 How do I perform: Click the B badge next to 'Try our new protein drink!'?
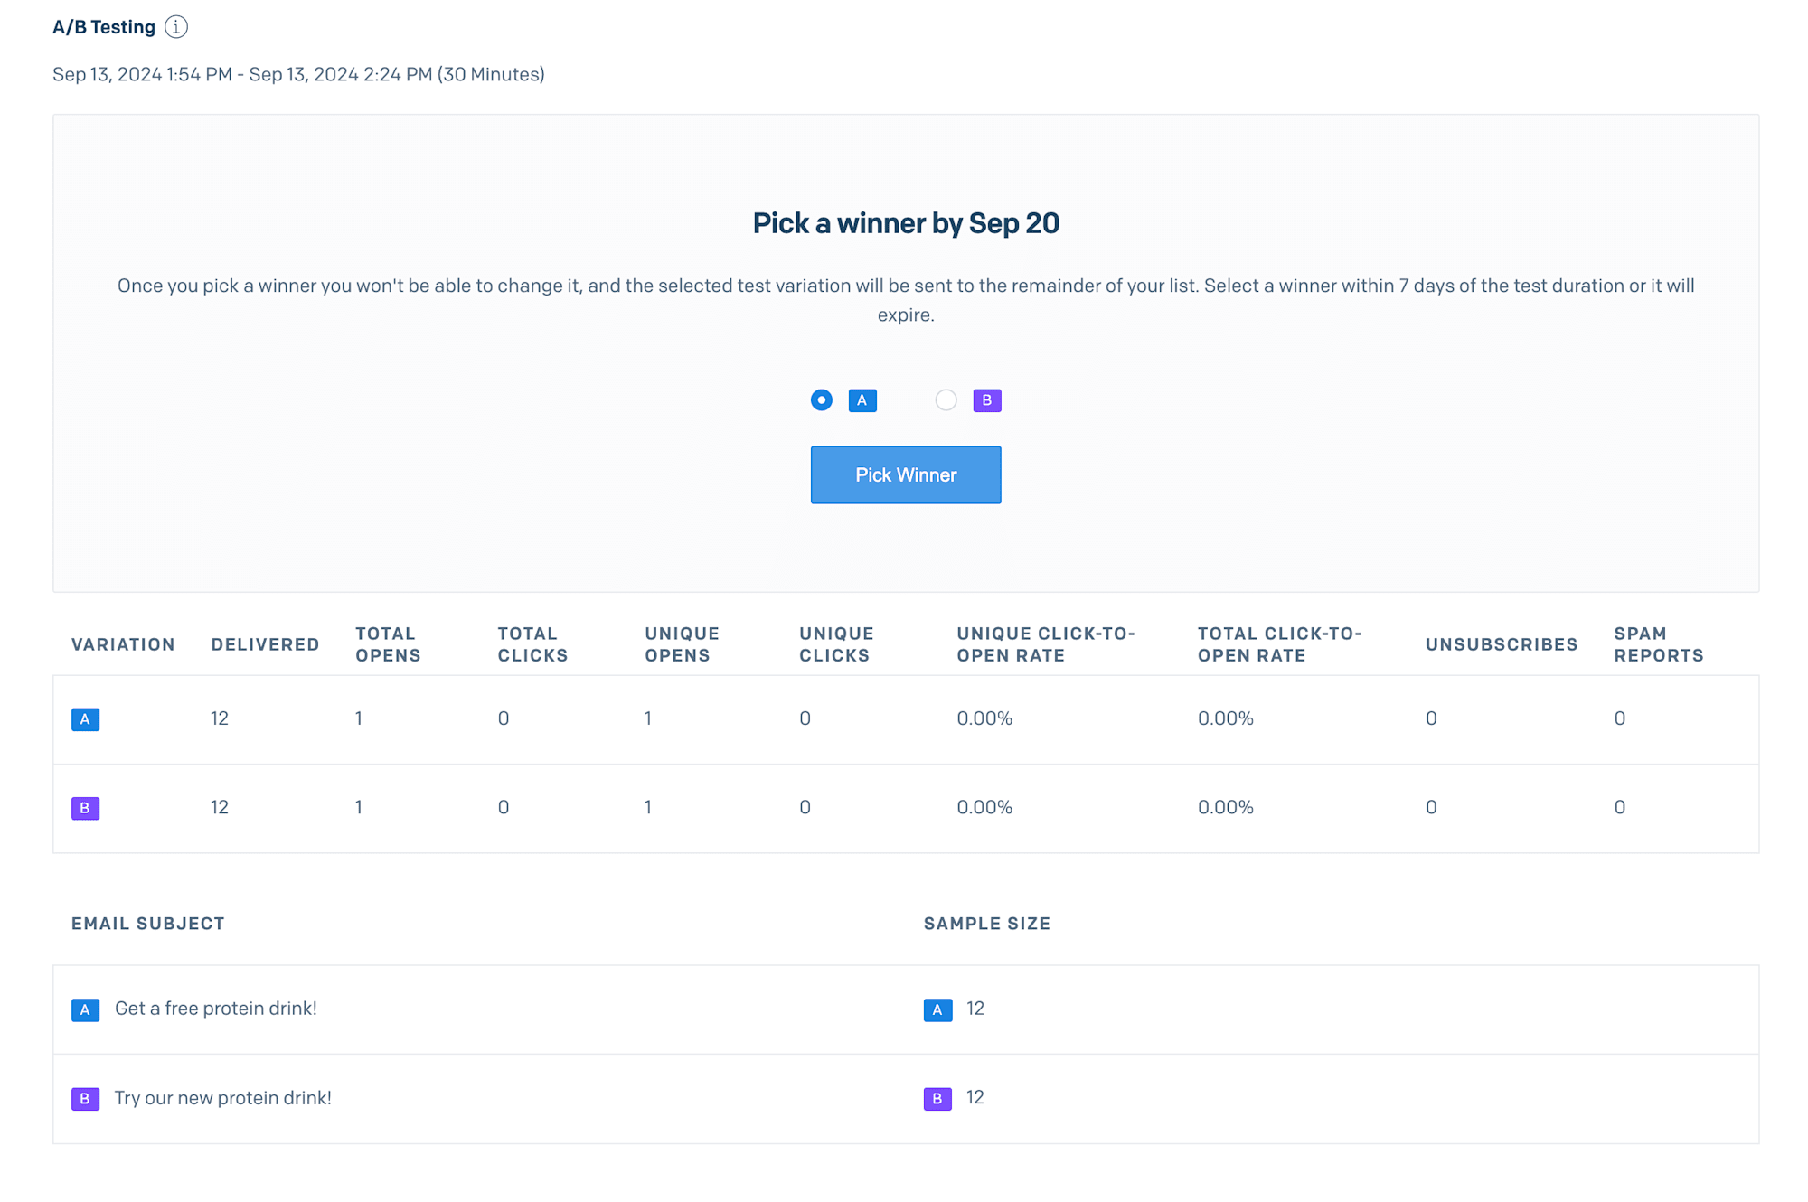coord(85,1098)
